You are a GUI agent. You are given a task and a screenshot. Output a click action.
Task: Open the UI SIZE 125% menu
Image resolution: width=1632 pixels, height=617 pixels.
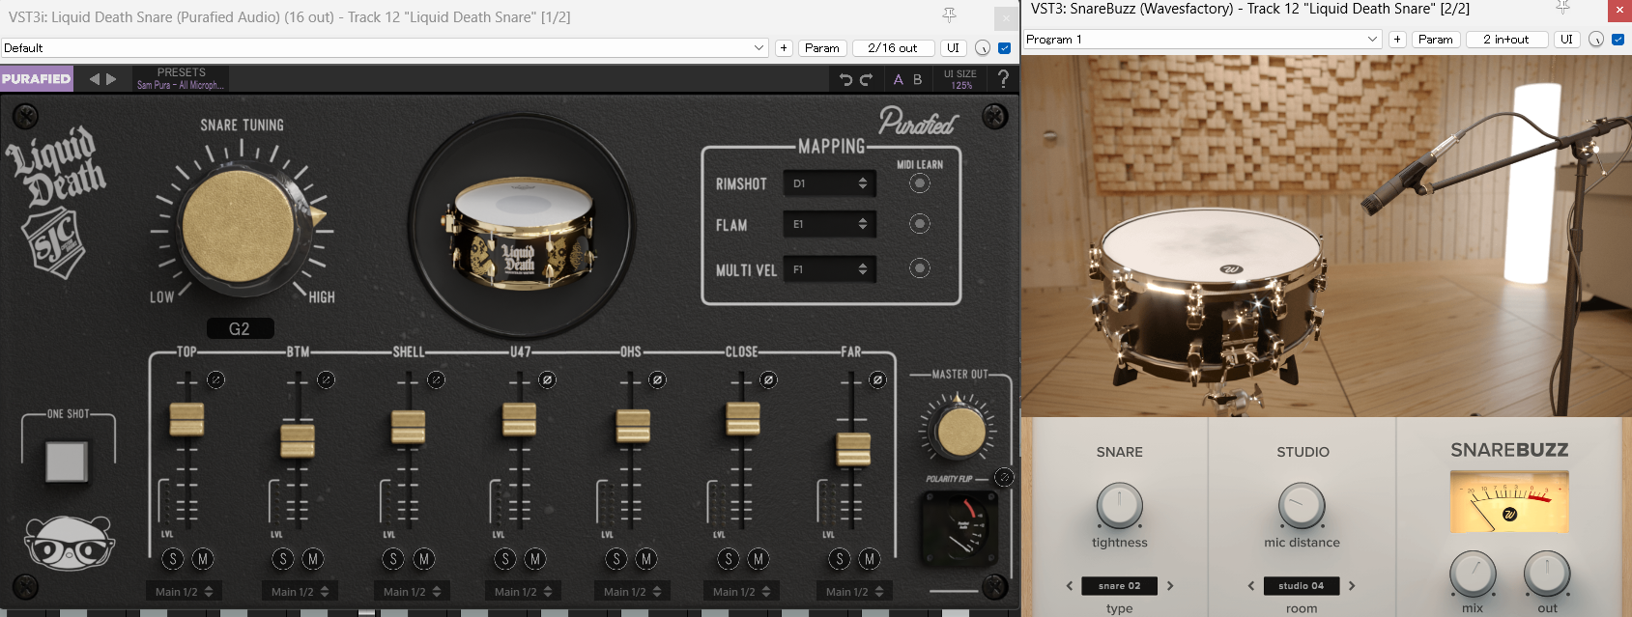point(960,79)
